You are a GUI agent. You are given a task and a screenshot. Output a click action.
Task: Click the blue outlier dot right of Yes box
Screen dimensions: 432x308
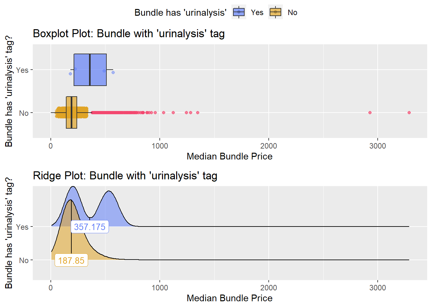113,73
